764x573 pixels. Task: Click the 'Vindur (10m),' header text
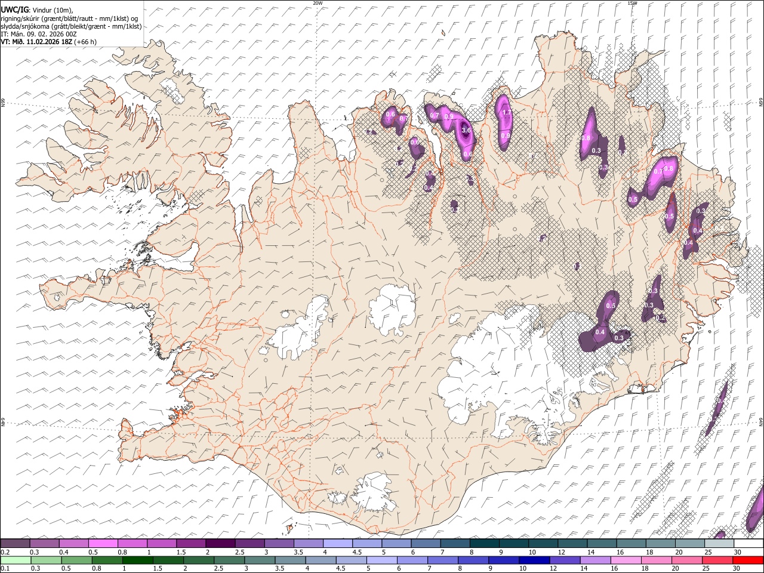(x=52, y=10)
